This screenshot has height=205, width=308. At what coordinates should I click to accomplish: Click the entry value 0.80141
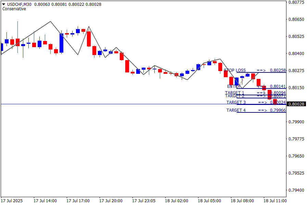(x=278, y=86)
